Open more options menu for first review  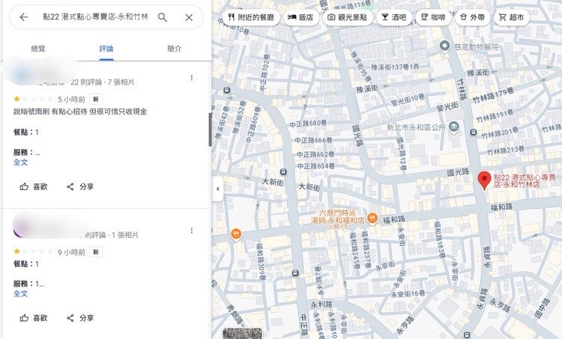pos(192,78)
